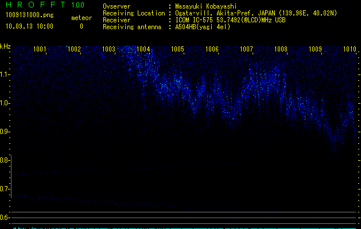Click the 0.7 frequency axis label
The width and height of the screenshot is (361, 229).
[x=4, y=189]
